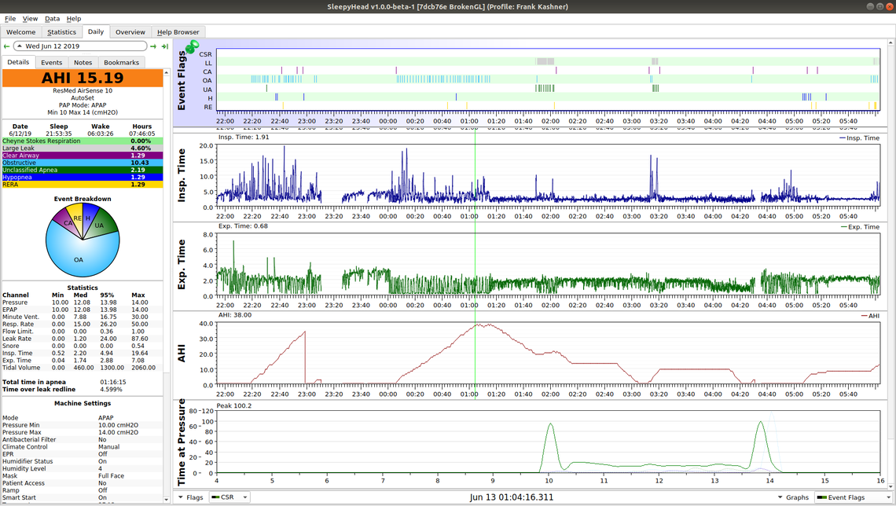Viewport: 896px width, 506px height.
Task: Go to previous day using the left arrow
Action: [7, 46]
